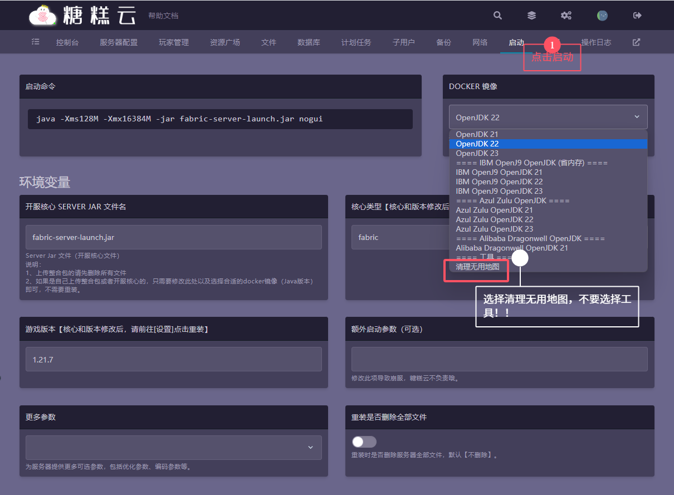Switch to the 服务器配置 tab
The width and height of the screenshot is (674, 495).
point(119,42)
